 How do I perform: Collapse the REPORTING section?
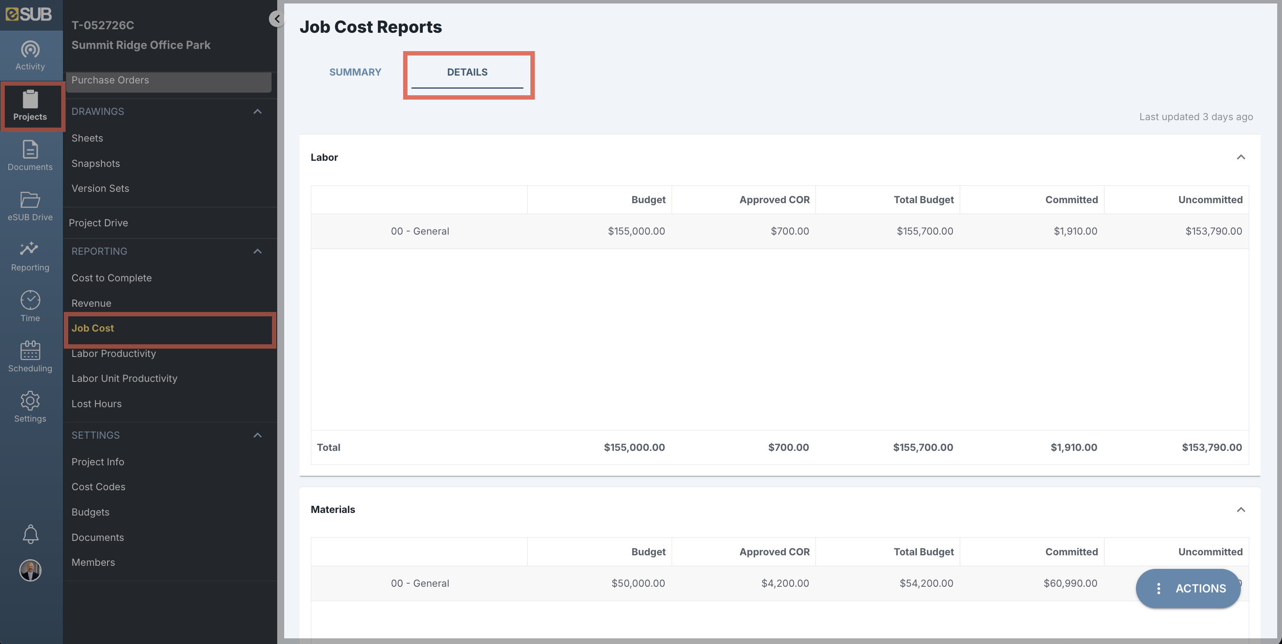click(257, 251)
